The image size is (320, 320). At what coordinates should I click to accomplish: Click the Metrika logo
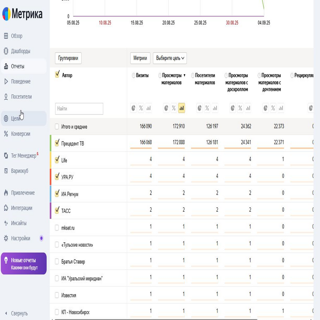pyautogui.click(x=22, y=14)
